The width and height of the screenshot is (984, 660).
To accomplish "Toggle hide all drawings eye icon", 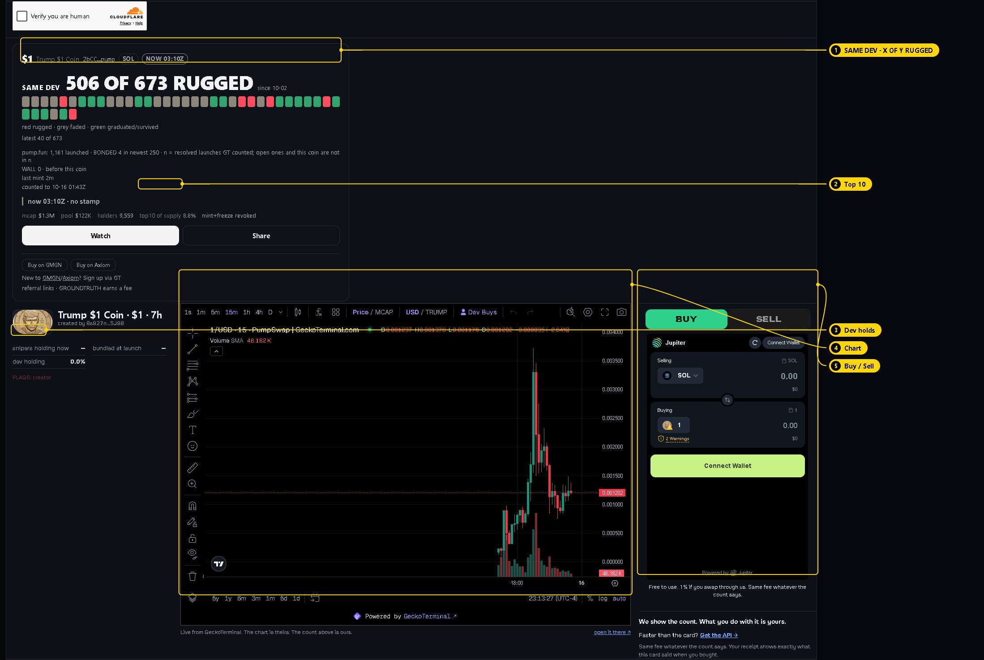I will [x=193, y=554].
